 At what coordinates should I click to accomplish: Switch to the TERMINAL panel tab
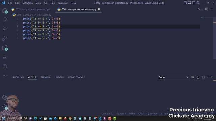46,77
